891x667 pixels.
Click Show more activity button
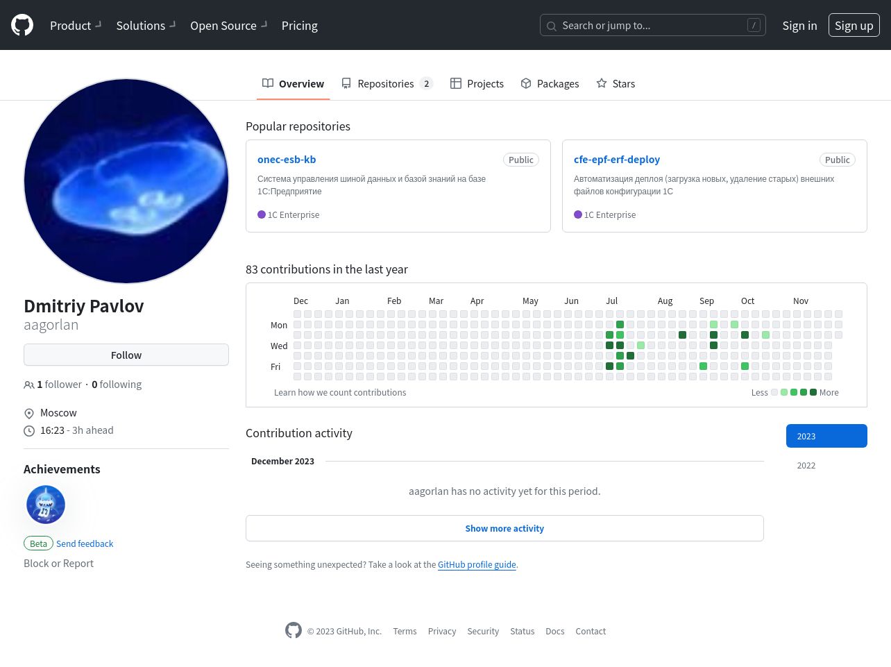pos(504,528)
